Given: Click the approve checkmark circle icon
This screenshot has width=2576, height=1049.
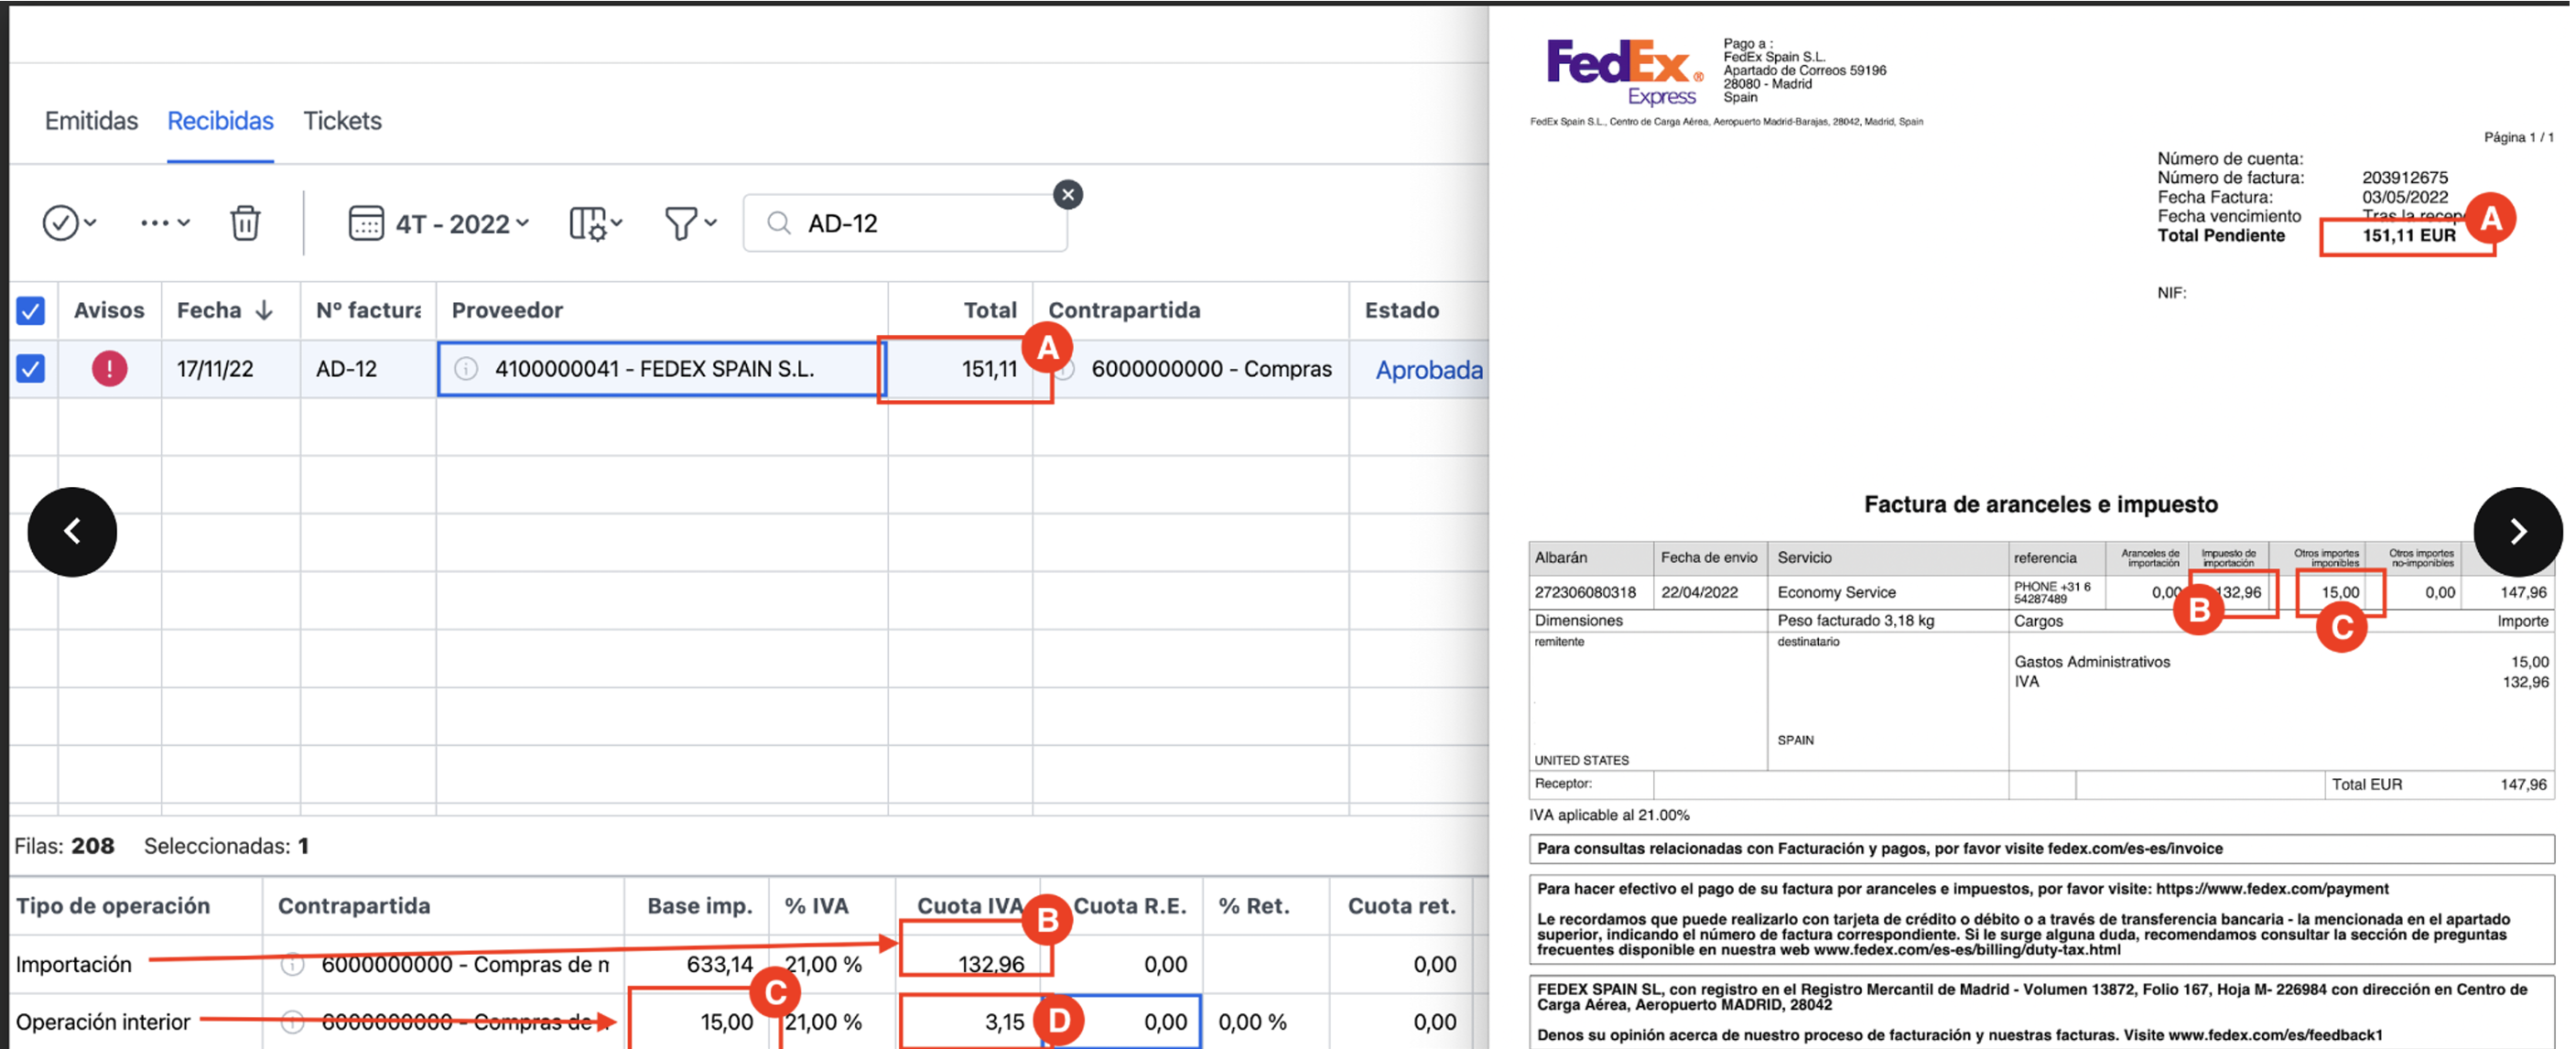Looking at the screenshot, I should click(60, 223).
